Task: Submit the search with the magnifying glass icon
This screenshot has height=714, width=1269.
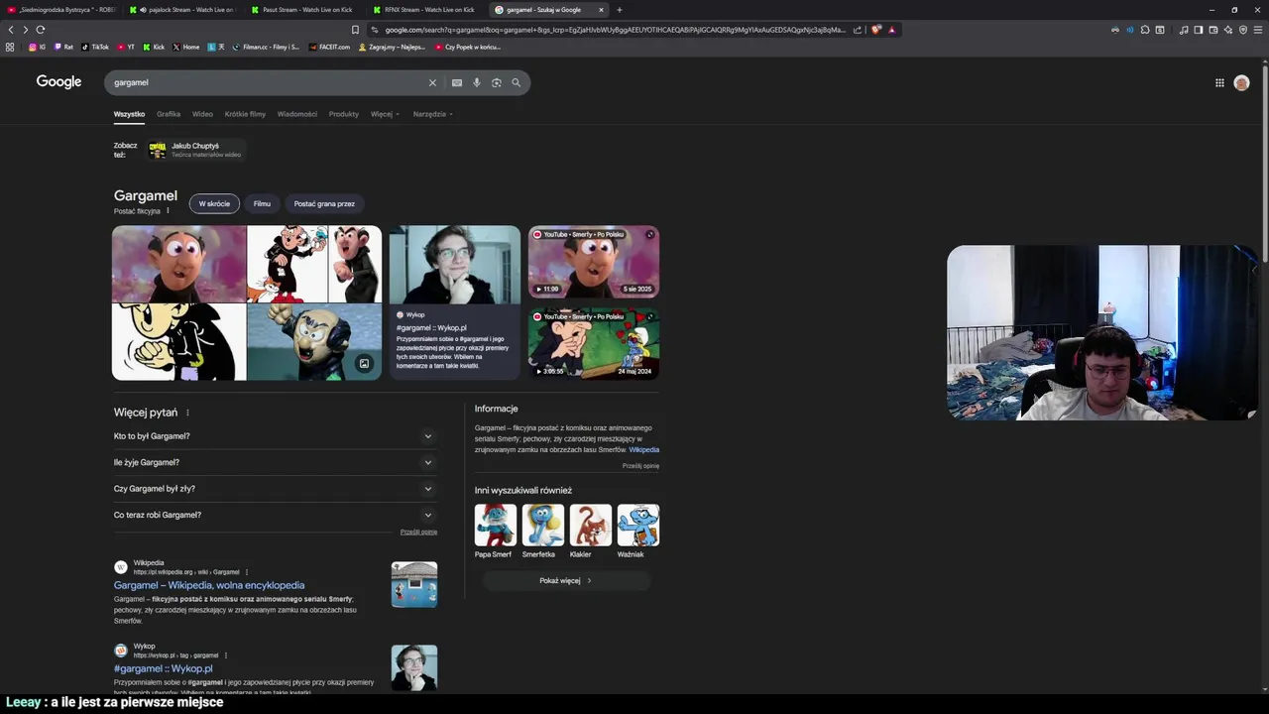Action: pyautogui.click(x=516, y=82)
